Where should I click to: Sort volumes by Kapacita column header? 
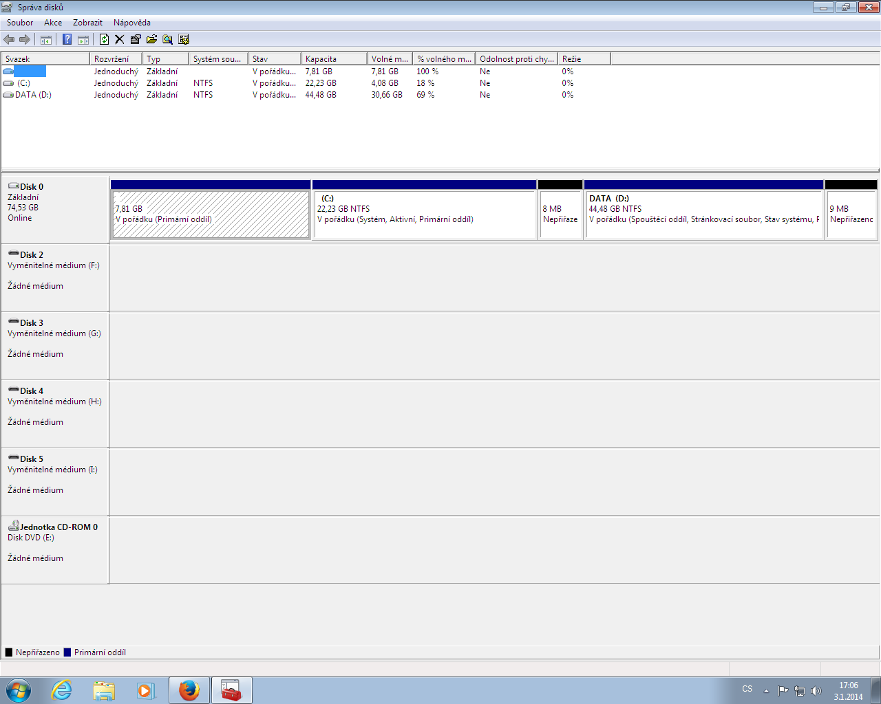pos(333,59)
